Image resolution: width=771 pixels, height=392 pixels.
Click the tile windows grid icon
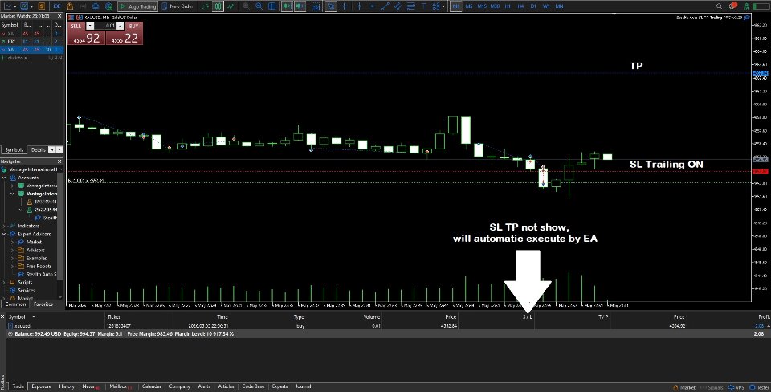point(272,6)
